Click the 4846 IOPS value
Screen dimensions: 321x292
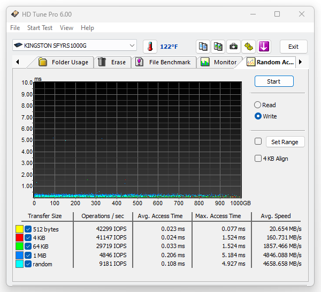(113, 255)
